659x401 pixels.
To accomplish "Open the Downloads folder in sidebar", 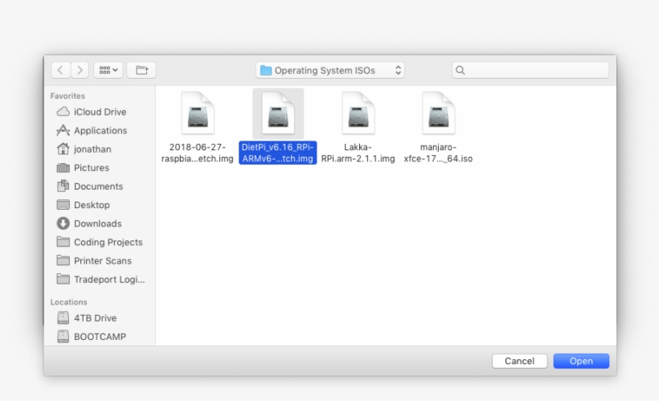I will pyautogui.click(x=97, y=223).
